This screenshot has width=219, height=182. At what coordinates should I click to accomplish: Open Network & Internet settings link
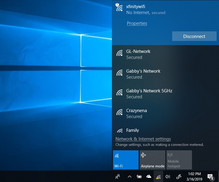[143, 139]
